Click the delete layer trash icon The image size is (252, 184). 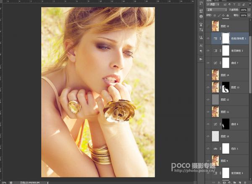click(x=245, y=183)
